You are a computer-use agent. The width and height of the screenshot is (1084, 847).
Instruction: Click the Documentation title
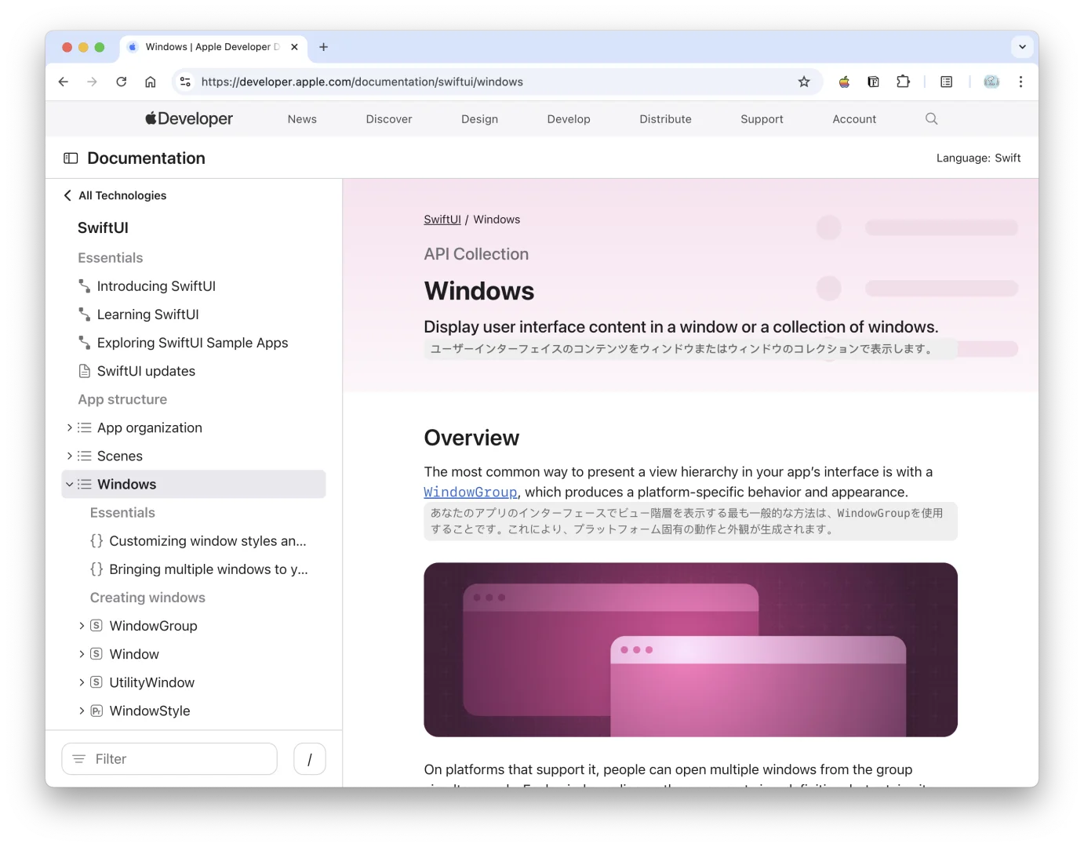146,158
